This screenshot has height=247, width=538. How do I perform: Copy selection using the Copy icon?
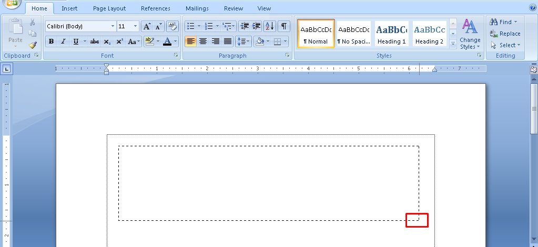32,34
